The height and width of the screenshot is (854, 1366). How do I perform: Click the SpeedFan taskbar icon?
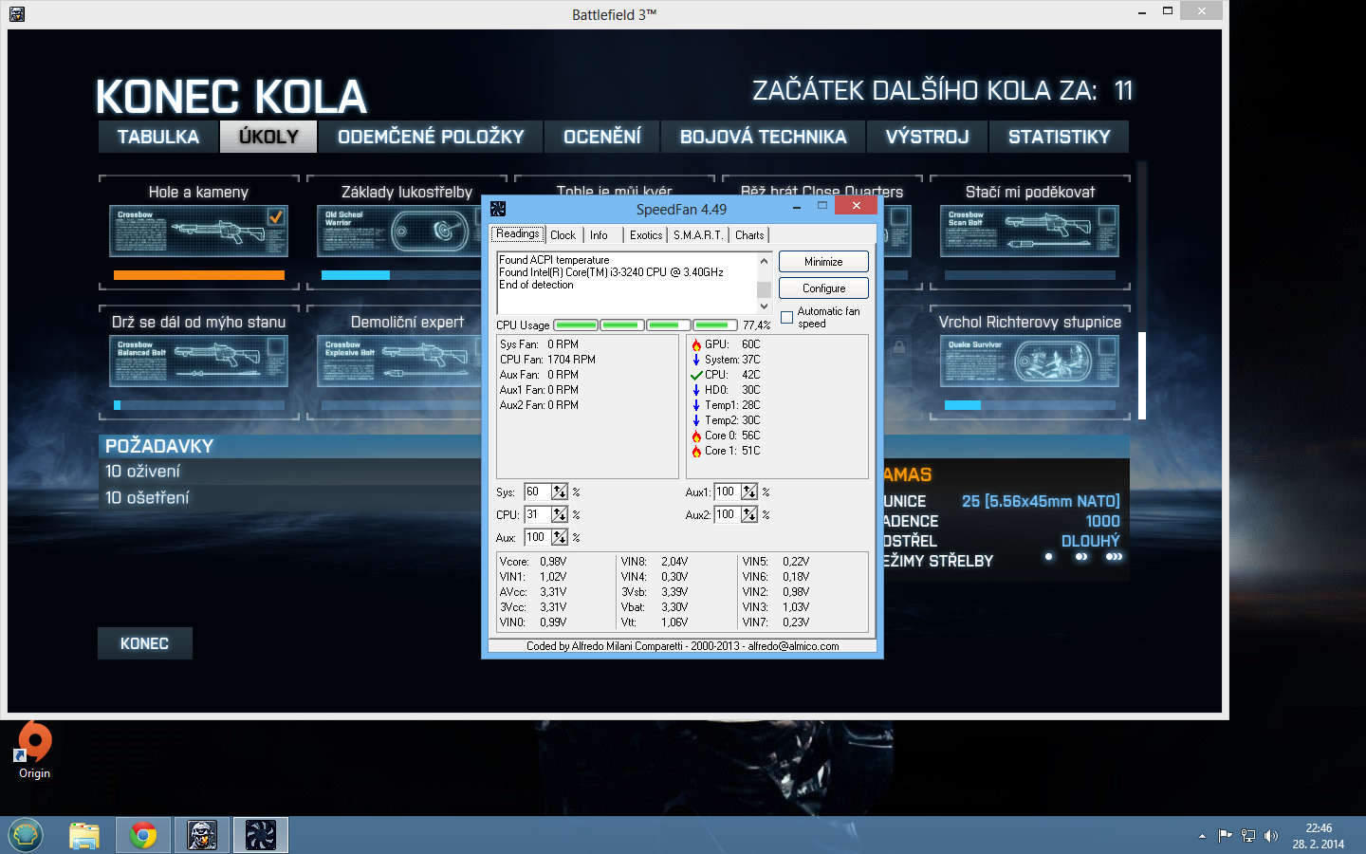pos(261,835)
